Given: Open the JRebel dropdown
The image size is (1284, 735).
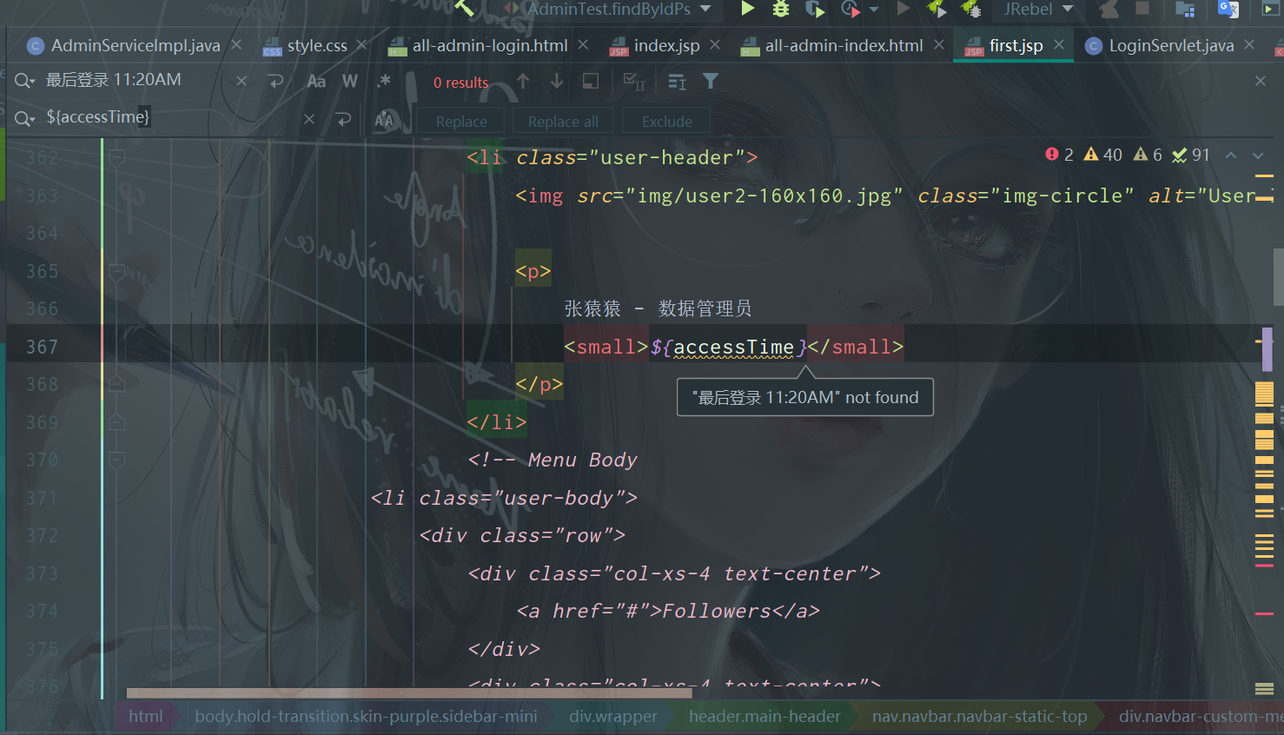Looking at the screenshot, I should pos(1039,9).
